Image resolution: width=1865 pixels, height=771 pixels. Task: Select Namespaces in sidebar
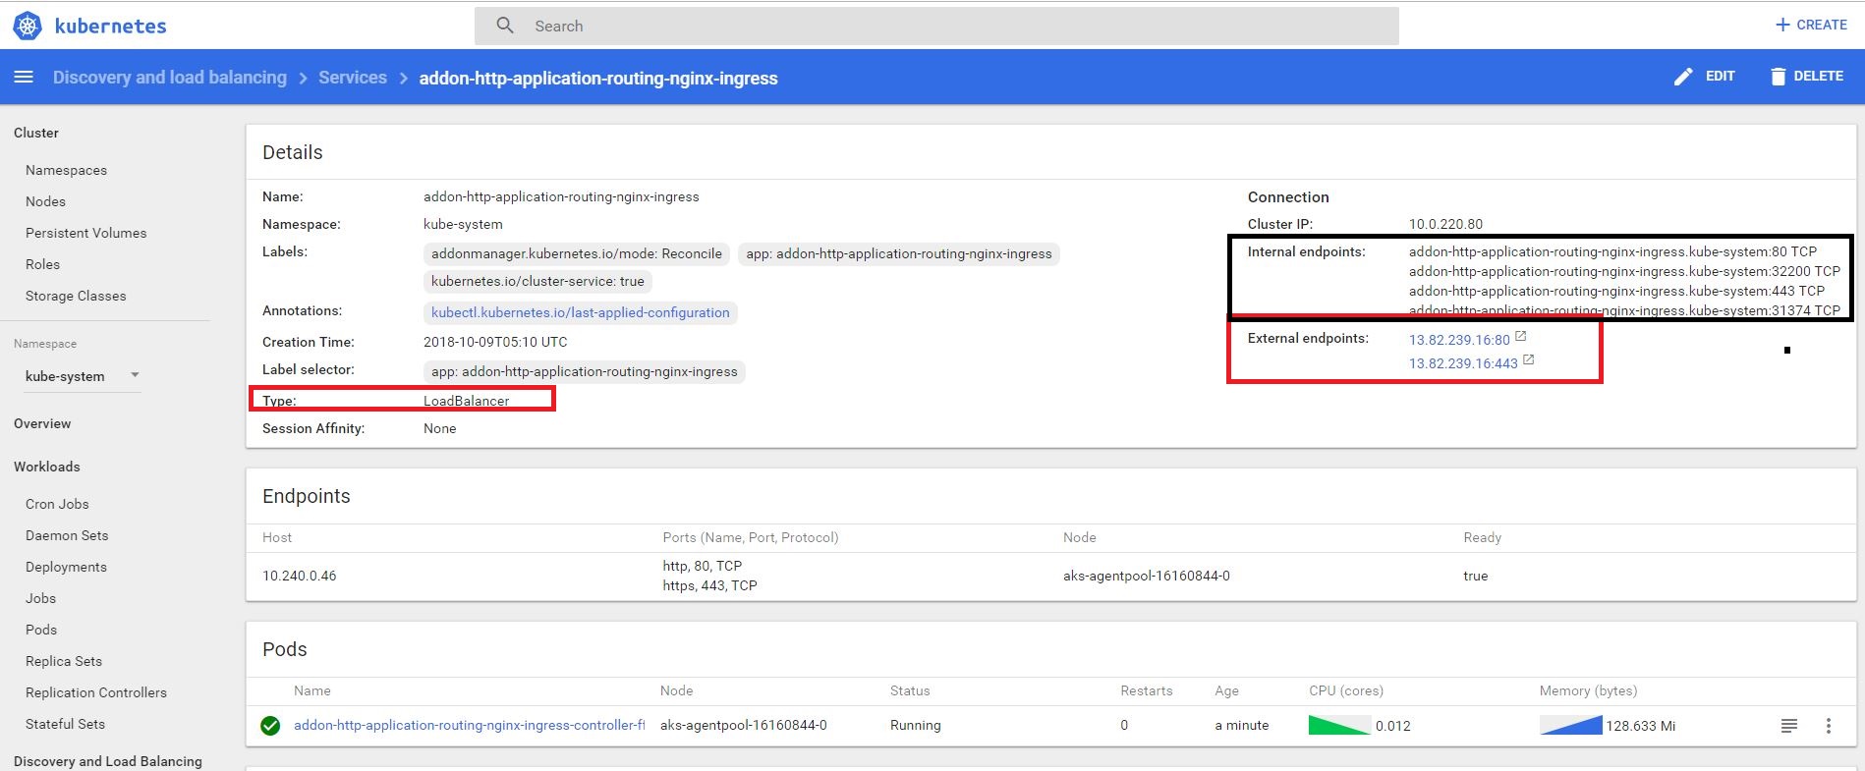66,170
